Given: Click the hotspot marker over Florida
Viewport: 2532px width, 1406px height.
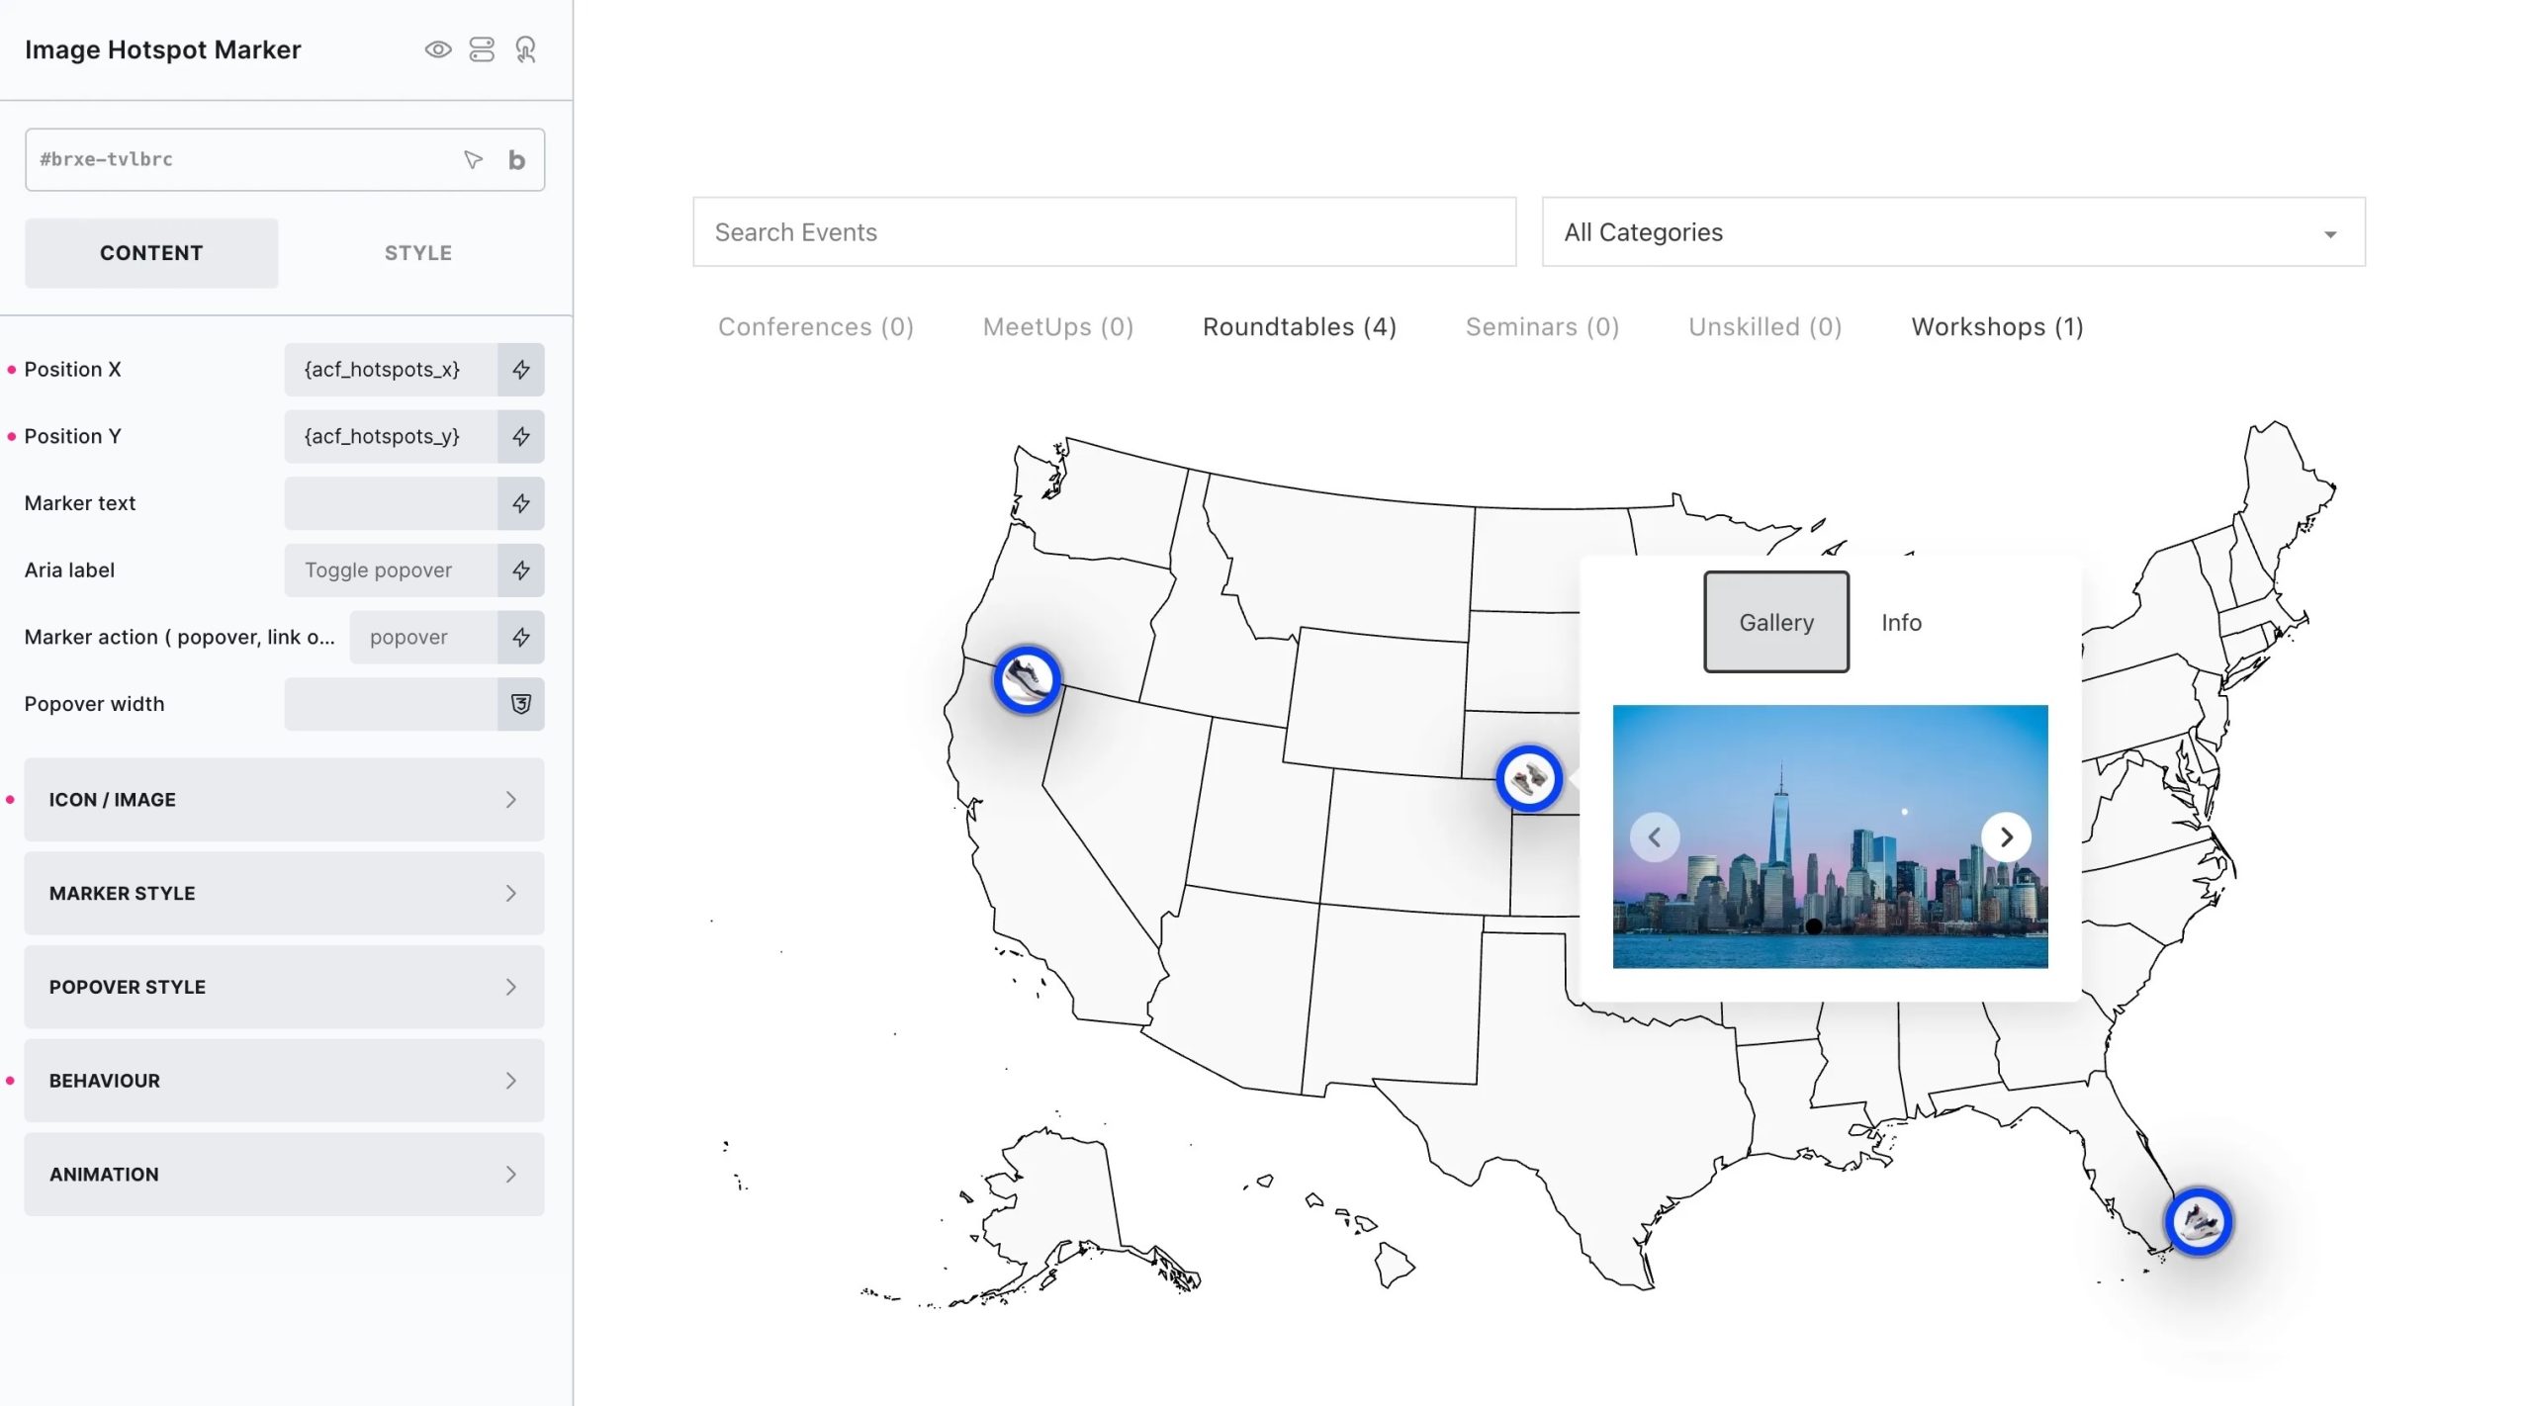Looking at the screenshot, I should click(2198, 1222).
